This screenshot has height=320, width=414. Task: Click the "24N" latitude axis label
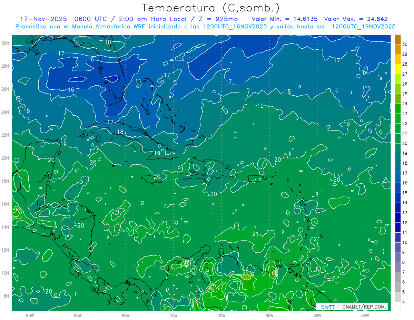coord(5,112)
